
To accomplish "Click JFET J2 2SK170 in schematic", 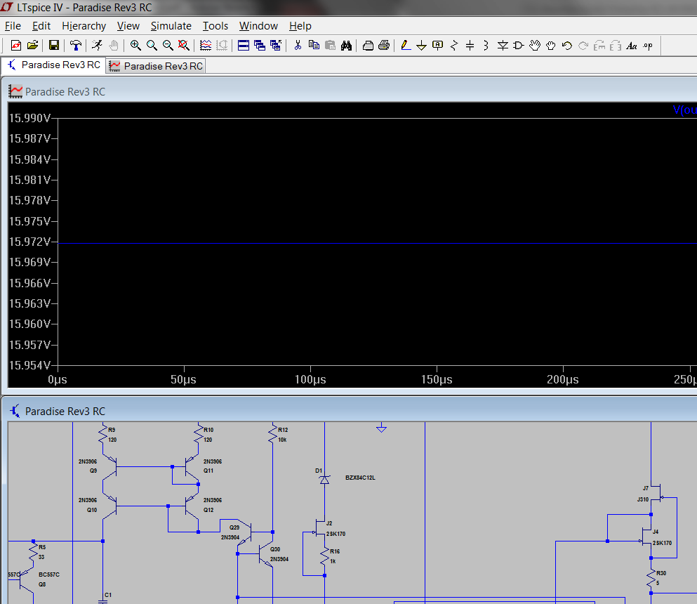I will [321, 528].
